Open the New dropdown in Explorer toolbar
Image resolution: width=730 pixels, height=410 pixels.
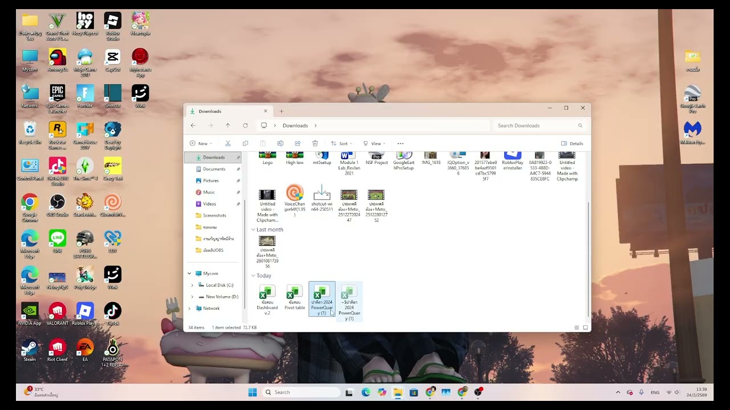click(201, 143)
